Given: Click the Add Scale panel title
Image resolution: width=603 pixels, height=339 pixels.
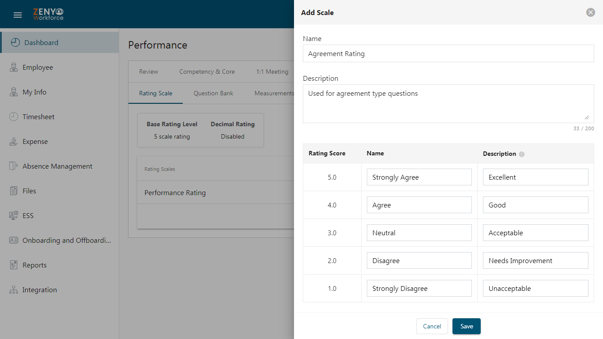Looking at the screenshot, I should point(317,12).
